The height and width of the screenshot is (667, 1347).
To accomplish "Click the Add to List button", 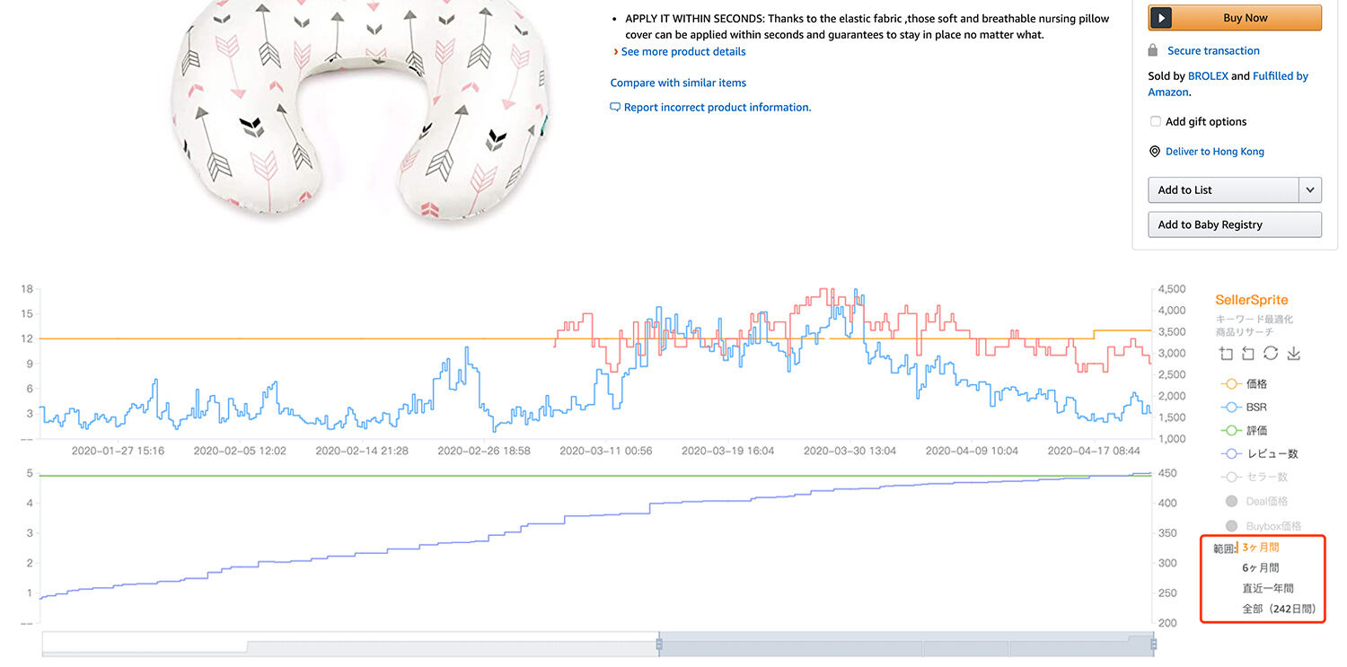I will point(1223,189).
